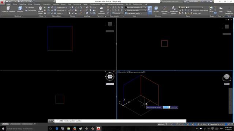
Task: Click Establecer como actual layer tool
Action: 199,10
